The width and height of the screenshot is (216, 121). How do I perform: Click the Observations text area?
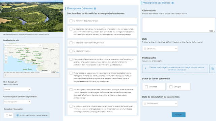[179, 25]
